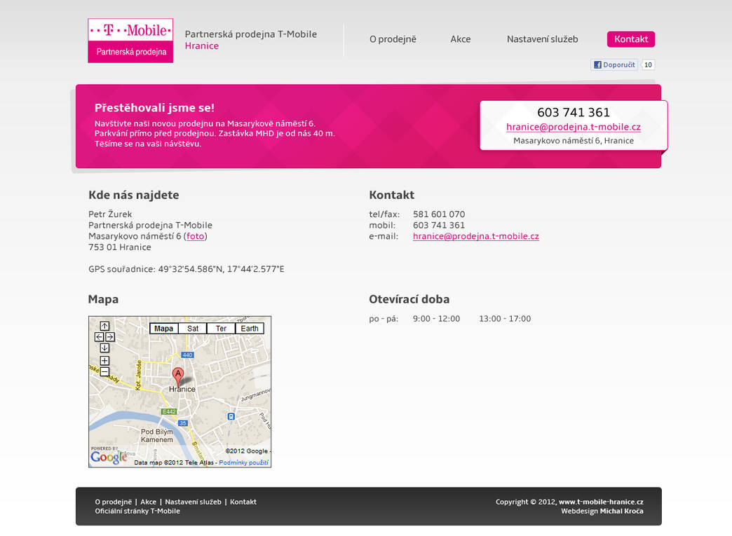732x536 pixels.
Task: Click Michal Kroča webdesign link
Action: point(621,511)
